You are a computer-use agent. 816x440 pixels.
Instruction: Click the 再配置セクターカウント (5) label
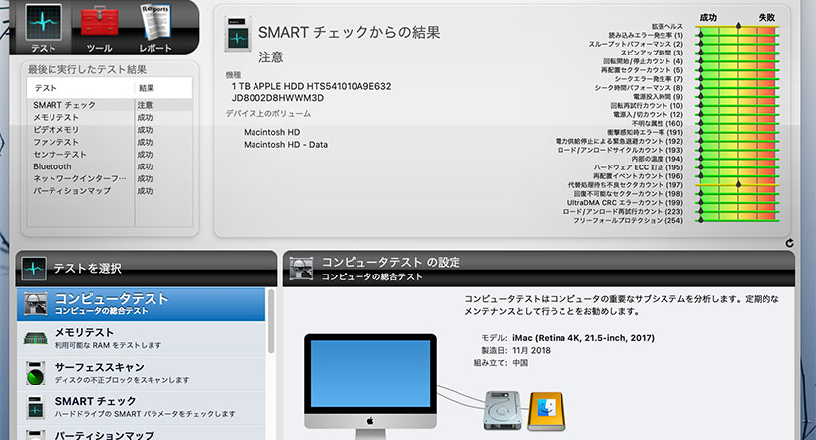click(642, 70)
